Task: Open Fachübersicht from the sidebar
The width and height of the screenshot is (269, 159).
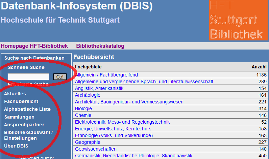Action: (x=21, y=101)
